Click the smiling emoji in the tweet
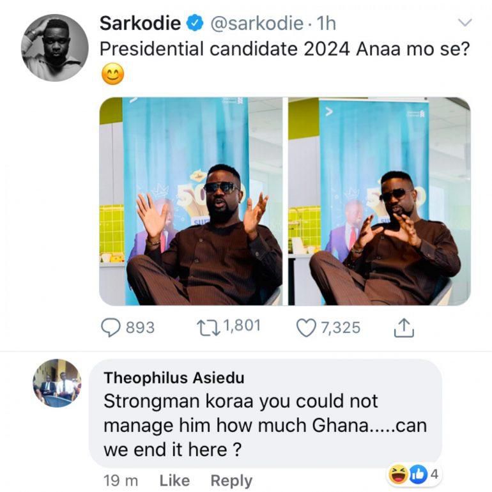Image resolution: width=492 pixels, height=492 pixels. 112,75
